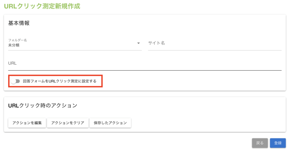Focus the URL input field
Screen dimensions: 294x152
point(145,63)
